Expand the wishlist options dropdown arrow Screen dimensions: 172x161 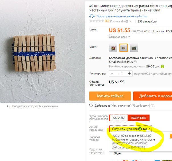point(152,106)
